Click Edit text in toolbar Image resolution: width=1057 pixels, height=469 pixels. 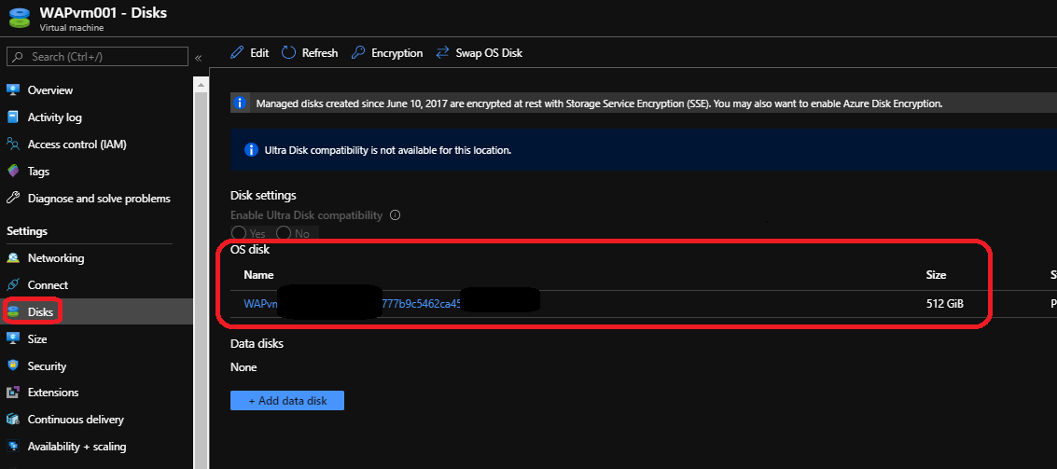tap(259, 52)
